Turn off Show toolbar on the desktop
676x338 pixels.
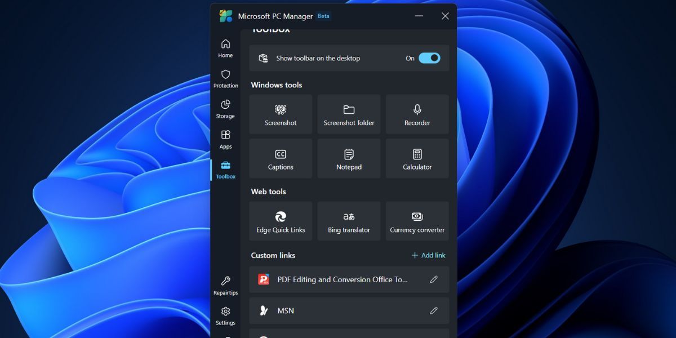[428, 58]
